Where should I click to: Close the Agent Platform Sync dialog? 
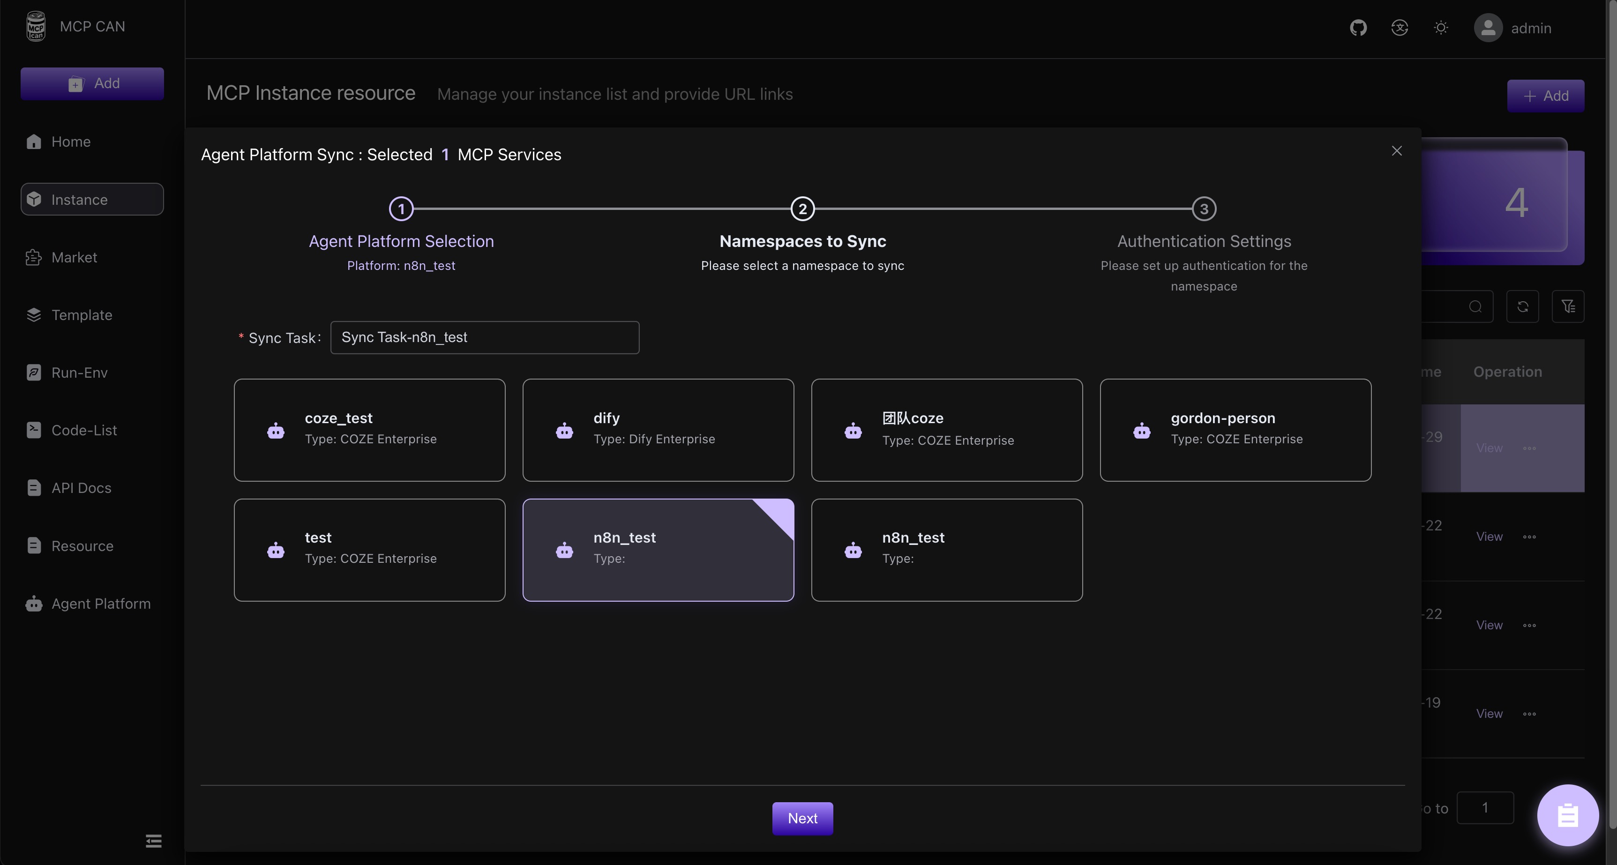click(1397, 151)
